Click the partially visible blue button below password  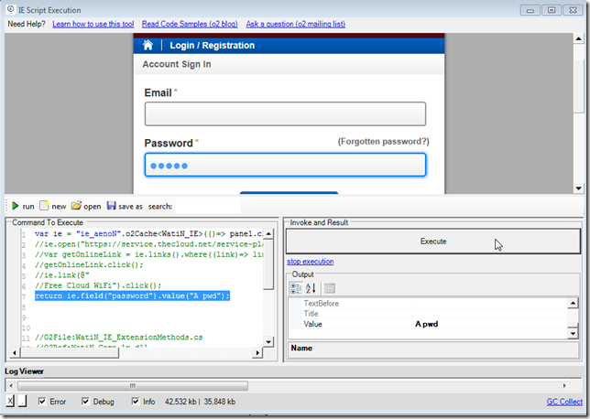pyautogui.click(x=289, y=193)
